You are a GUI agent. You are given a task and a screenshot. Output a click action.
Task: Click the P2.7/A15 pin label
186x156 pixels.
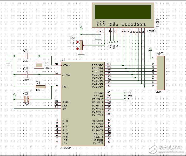[98, 115]
